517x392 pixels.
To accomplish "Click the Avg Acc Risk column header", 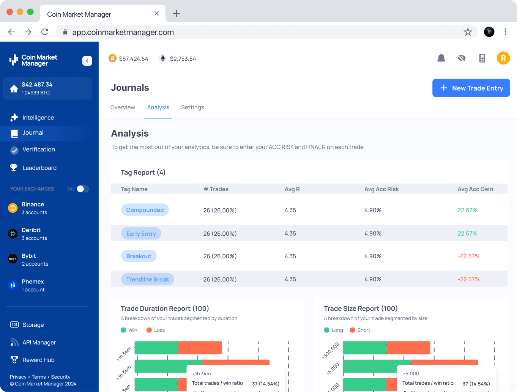I will coord(381,189).
